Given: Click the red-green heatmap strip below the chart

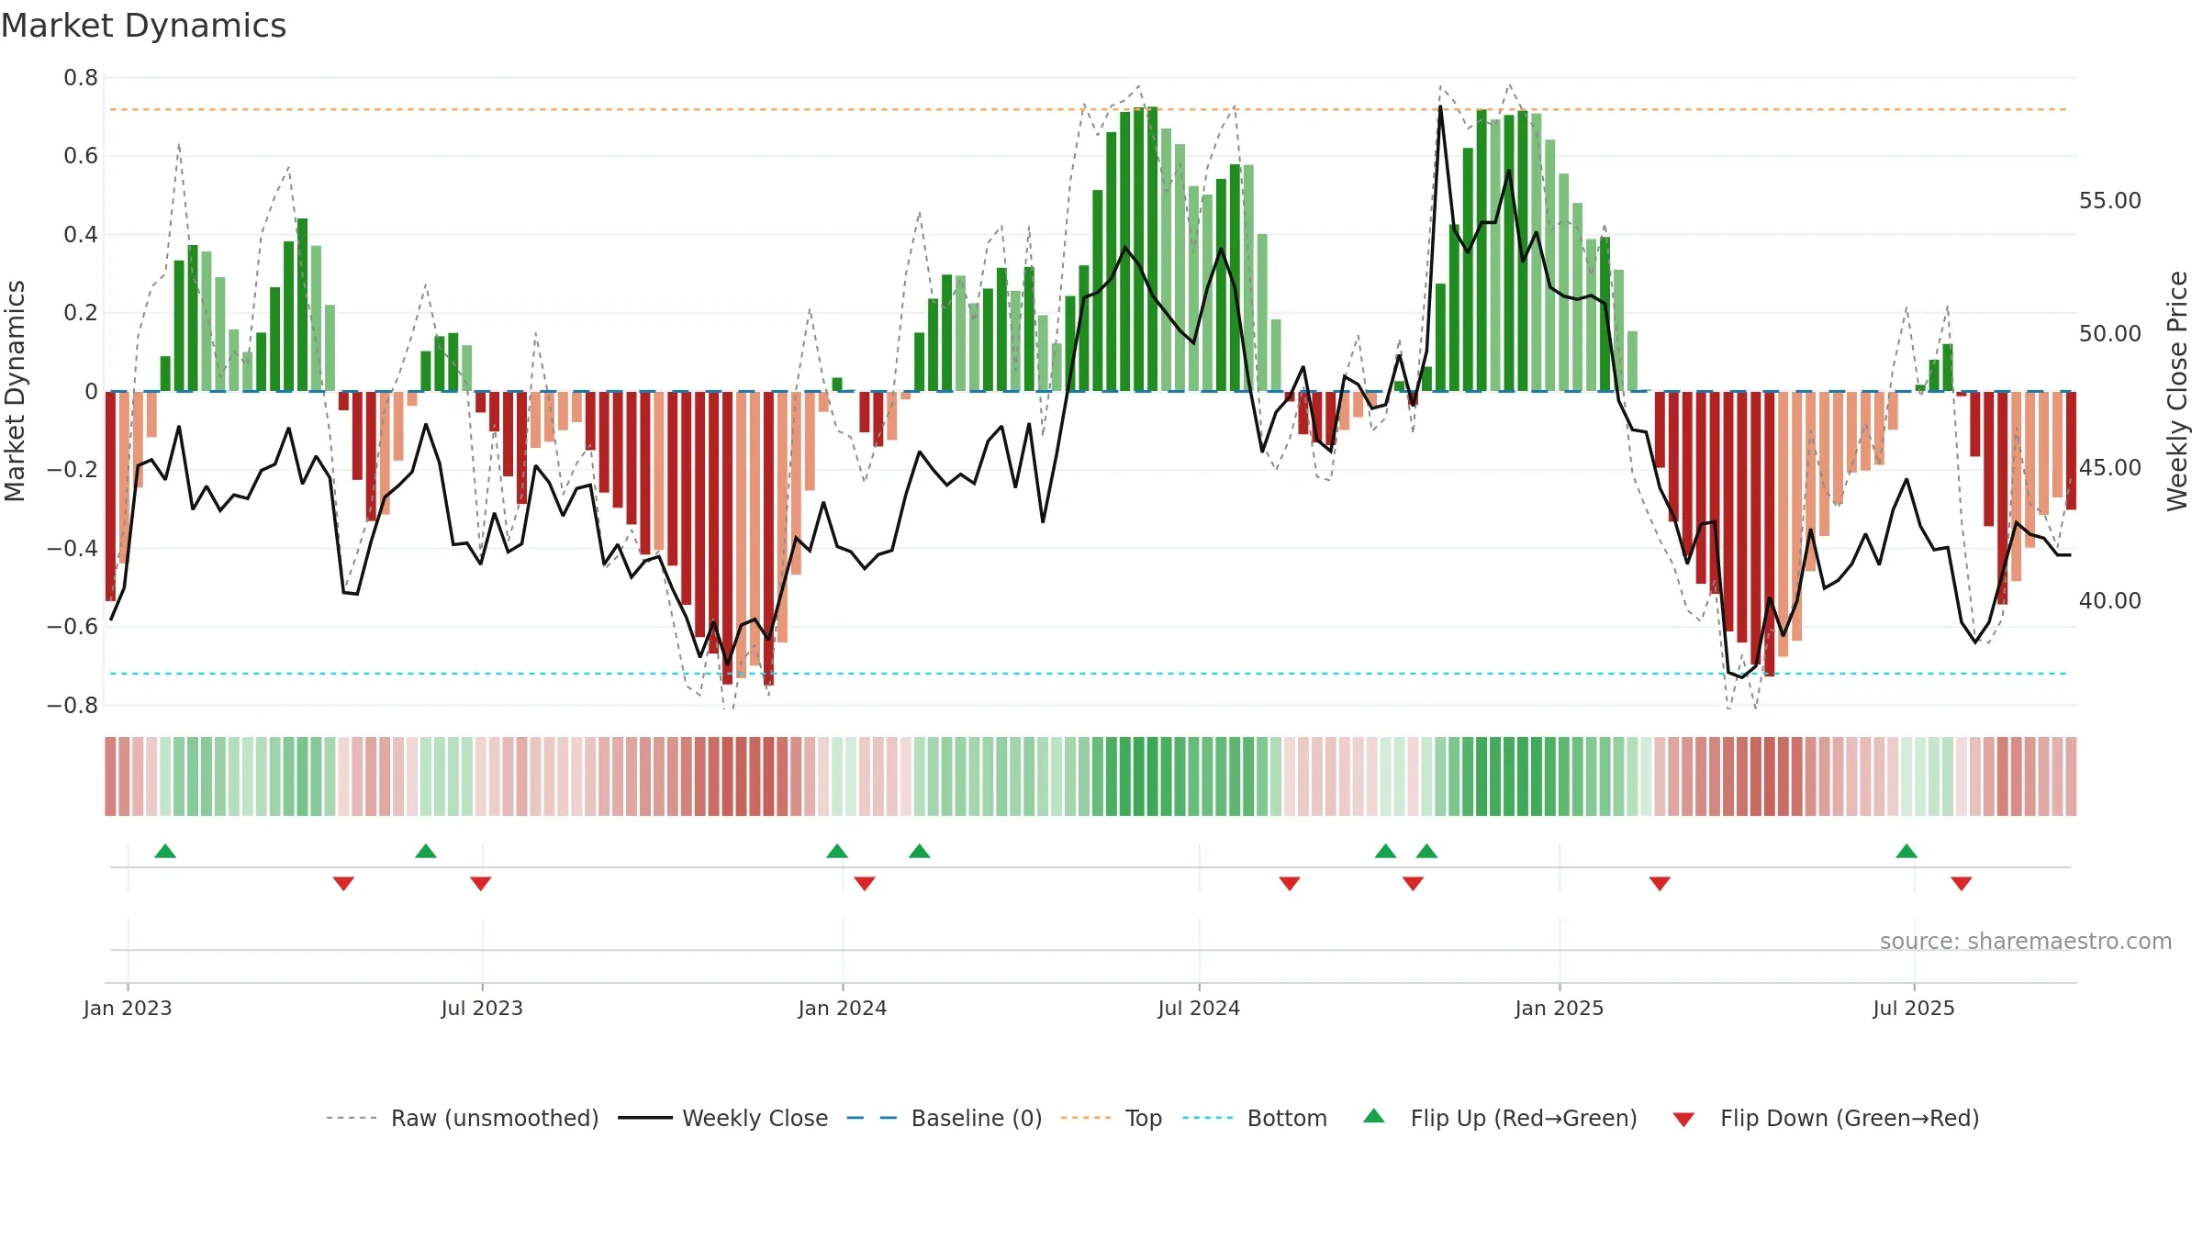Looking at the screenshot, I should pos(1090,776).
